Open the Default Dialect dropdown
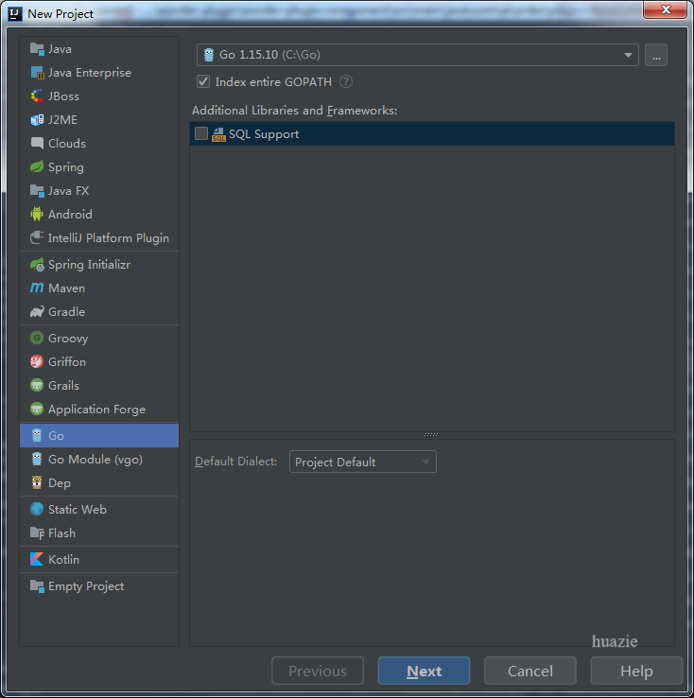The height and width of the screenshot is (698, 694). 362,462
